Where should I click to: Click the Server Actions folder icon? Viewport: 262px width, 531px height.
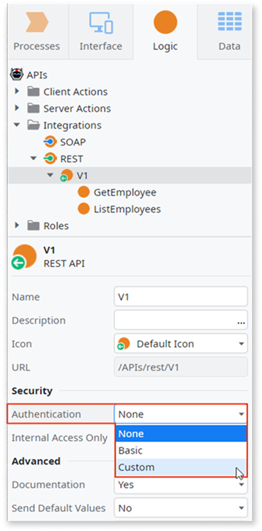[34, 109]
